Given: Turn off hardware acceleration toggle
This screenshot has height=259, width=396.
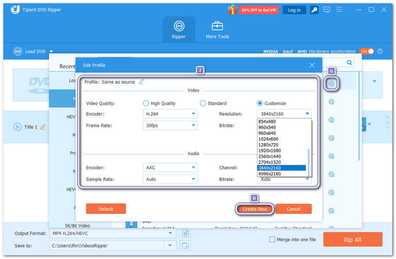Looking at the screenshot, I should [366, 52].
